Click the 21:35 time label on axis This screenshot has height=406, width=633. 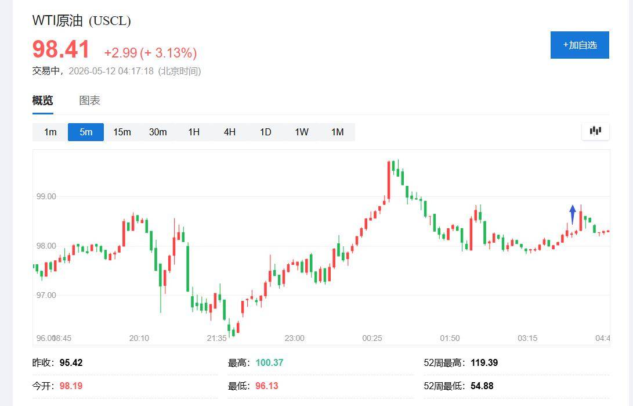tap(217, 338)
